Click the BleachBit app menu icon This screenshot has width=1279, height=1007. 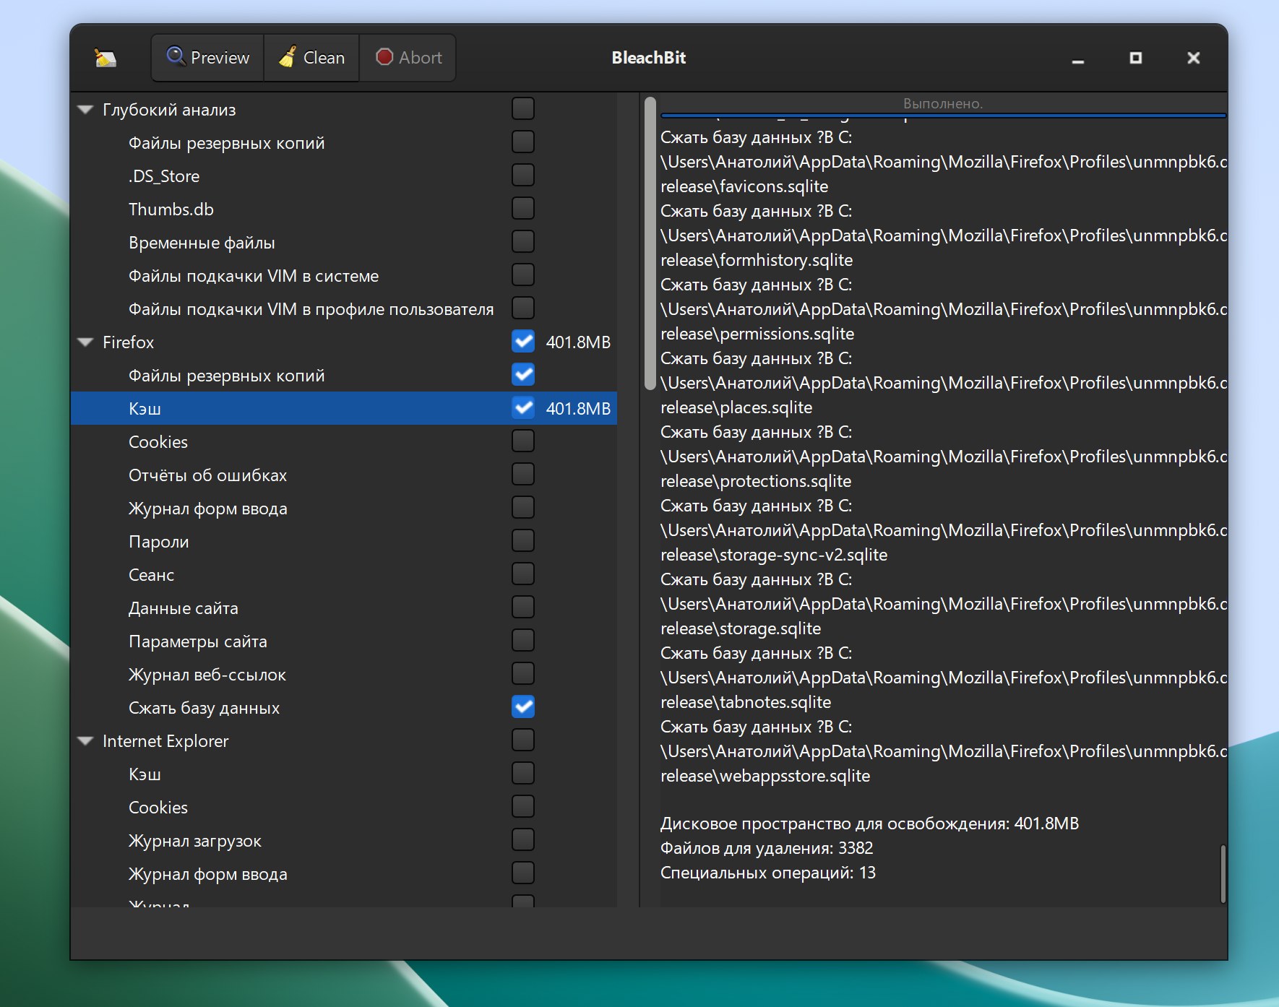click(105, 58)
